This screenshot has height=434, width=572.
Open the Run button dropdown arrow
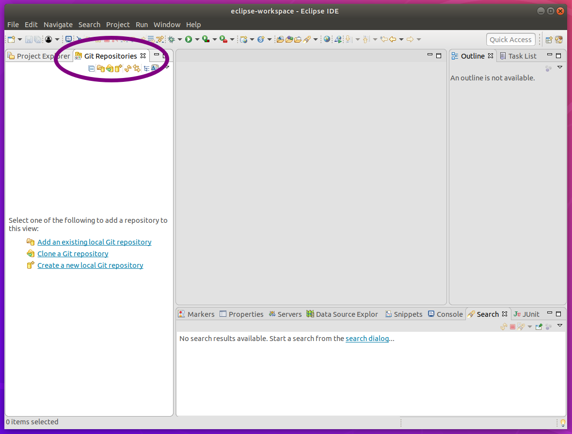197,39
